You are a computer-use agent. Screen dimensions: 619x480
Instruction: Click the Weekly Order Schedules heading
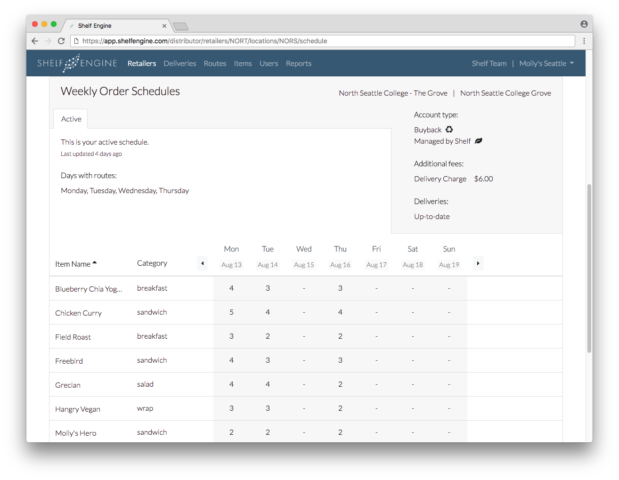[x=120, y=91]
